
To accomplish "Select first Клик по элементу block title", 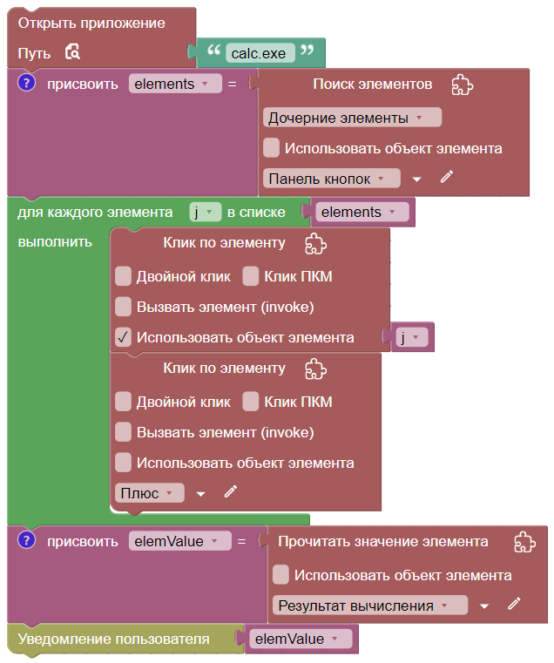I will [x=224, y=243].
